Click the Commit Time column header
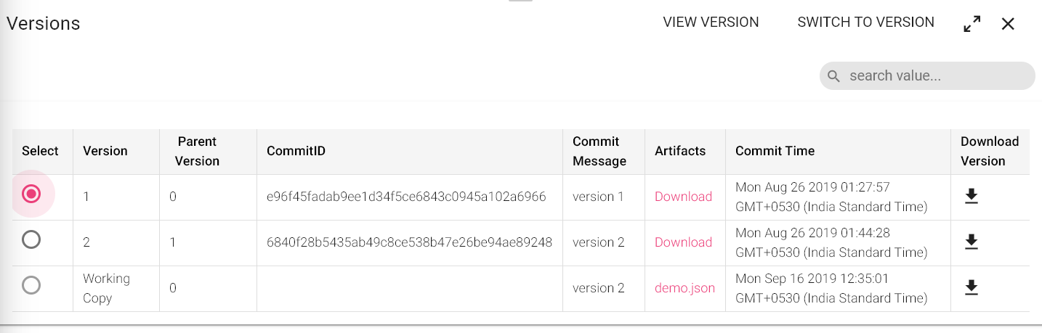This screenshot has width=1042, height=333. pyautogui.click(x=775, y=151)
